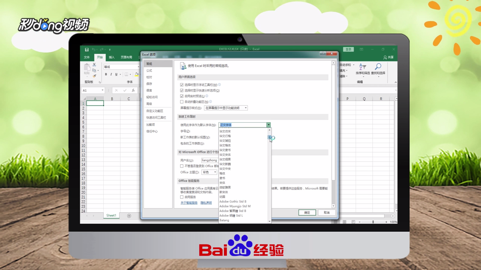Click the Paste clipboard icon
This screenshot has height=270, width=481.
coord(87,68)
